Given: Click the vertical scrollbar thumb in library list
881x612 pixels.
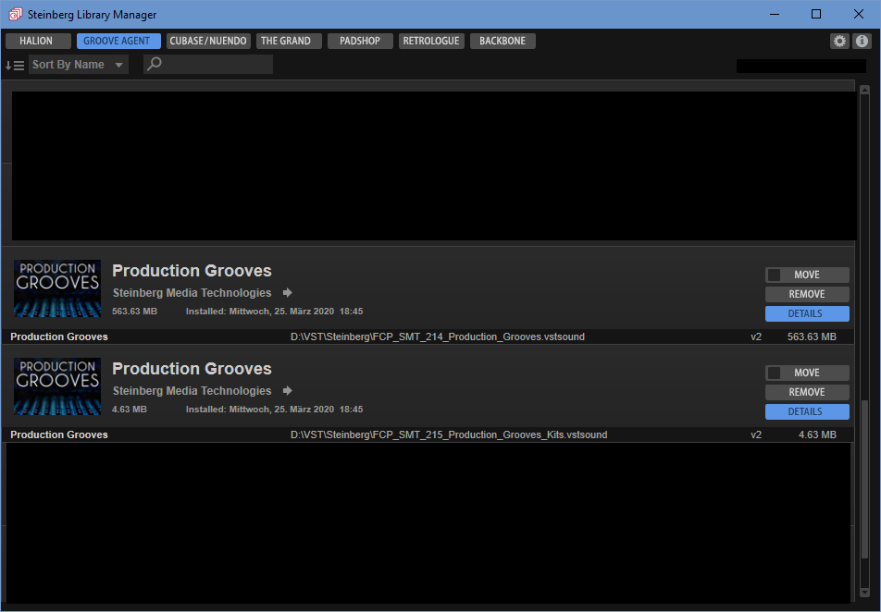Looking at the screenshot, I should pyautogui.click(x=864, y=499).
